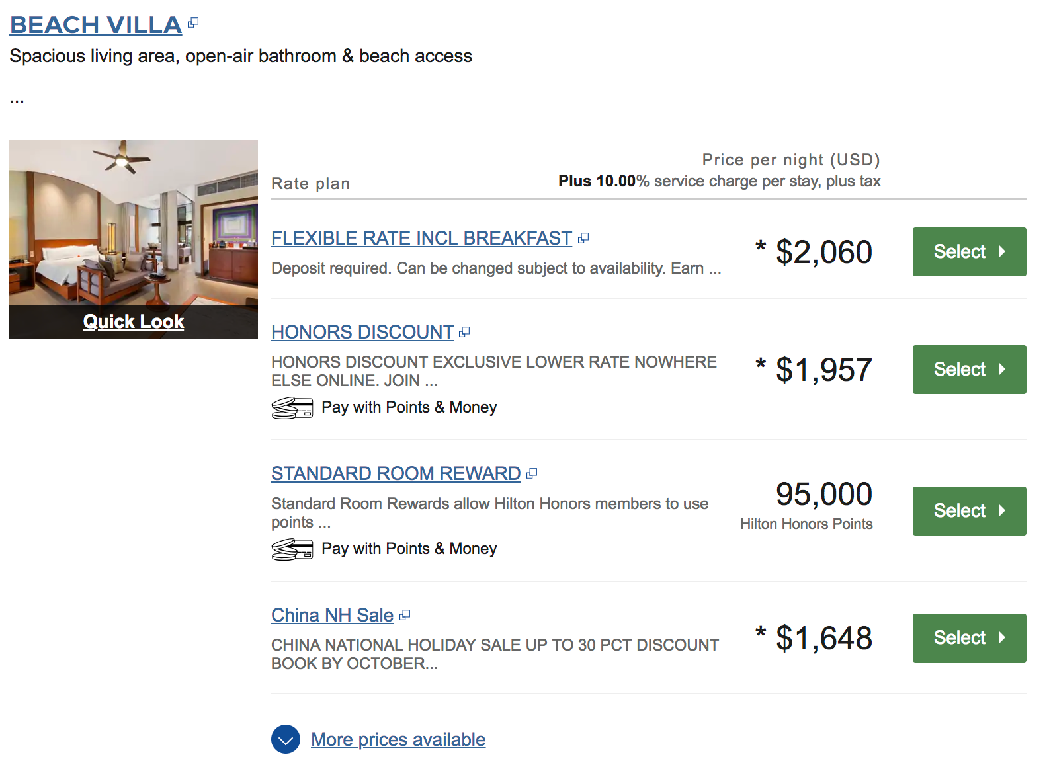
Task: Open Standard Room Reward rate details
Action: coord(396,473)
